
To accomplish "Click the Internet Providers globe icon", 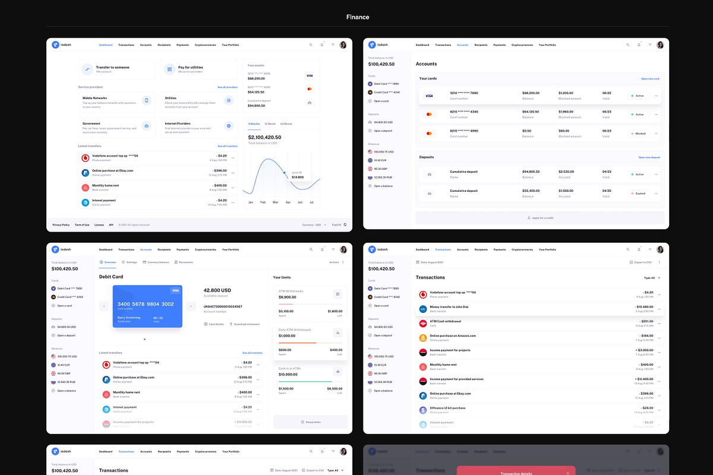I will tap(229, 126).
